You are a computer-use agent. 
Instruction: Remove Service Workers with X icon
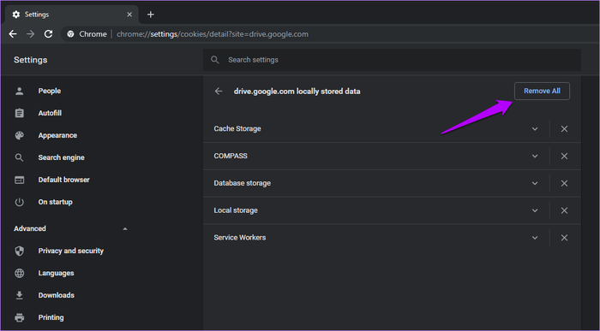click(564, 238)
